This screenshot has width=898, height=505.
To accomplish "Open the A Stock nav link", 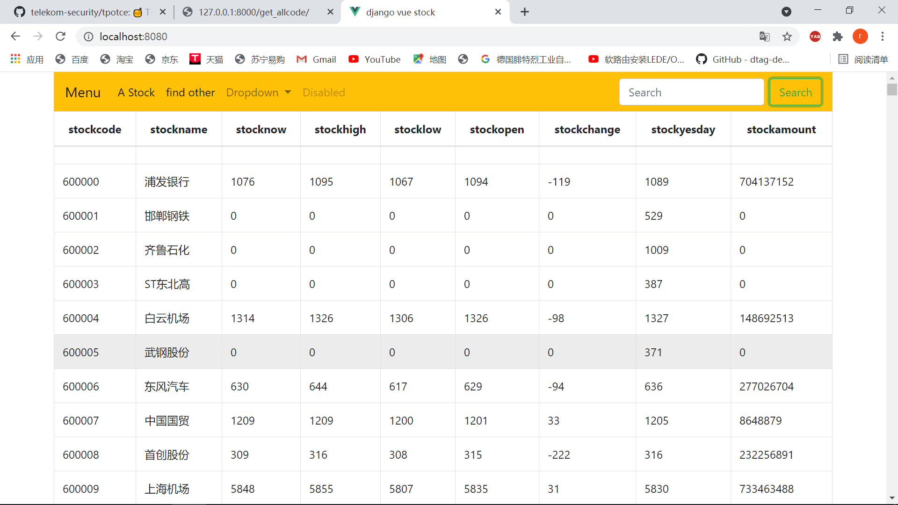I will click(x=136, y=93).
